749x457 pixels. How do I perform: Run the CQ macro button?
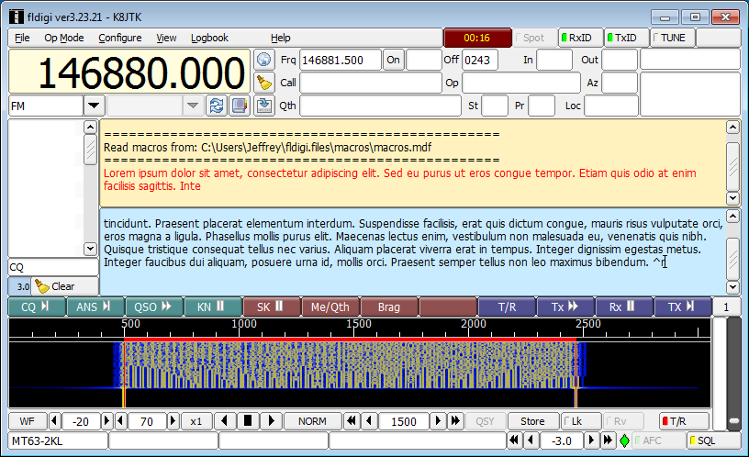37,307
